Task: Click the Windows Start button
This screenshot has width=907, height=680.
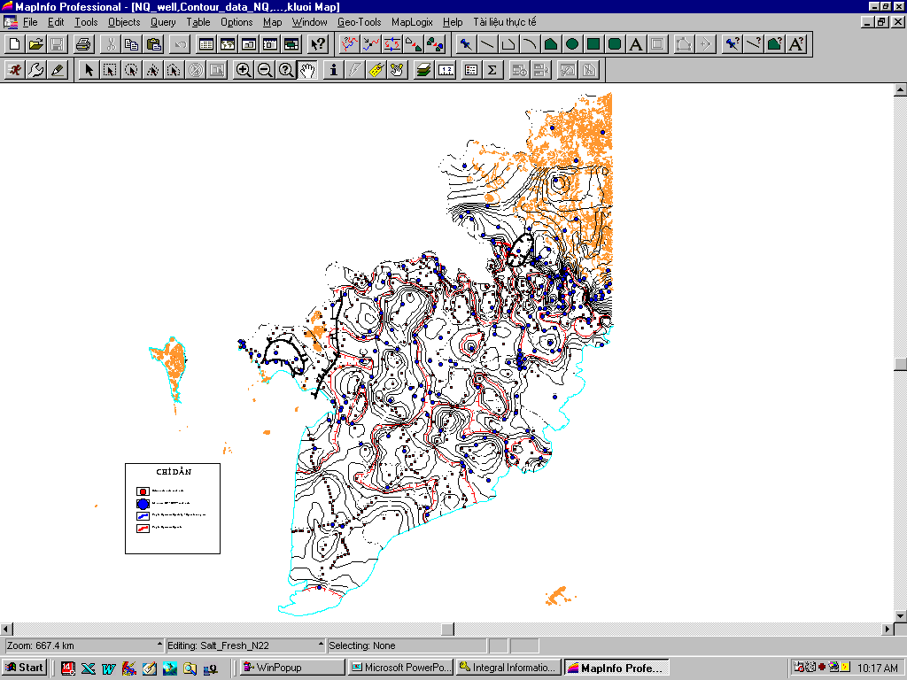Action: [25, 668]
